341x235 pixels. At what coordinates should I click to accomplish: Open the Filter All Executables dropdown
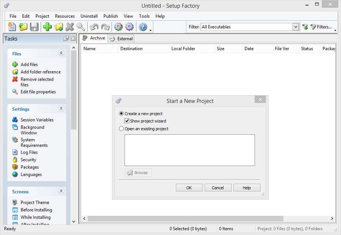coord(295,27)
